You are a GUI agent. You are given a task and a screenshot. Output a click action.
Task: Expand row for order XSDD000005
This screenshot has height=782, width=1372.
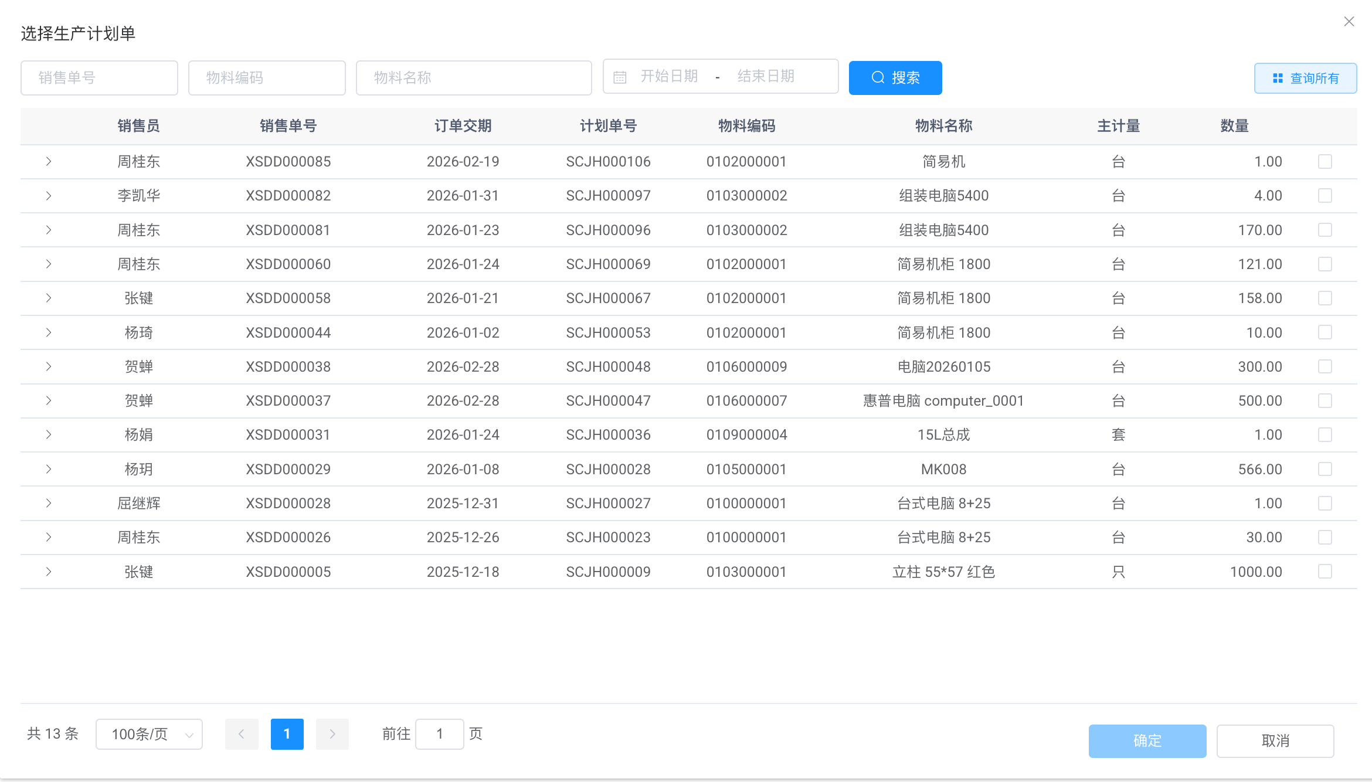[49, 572]
